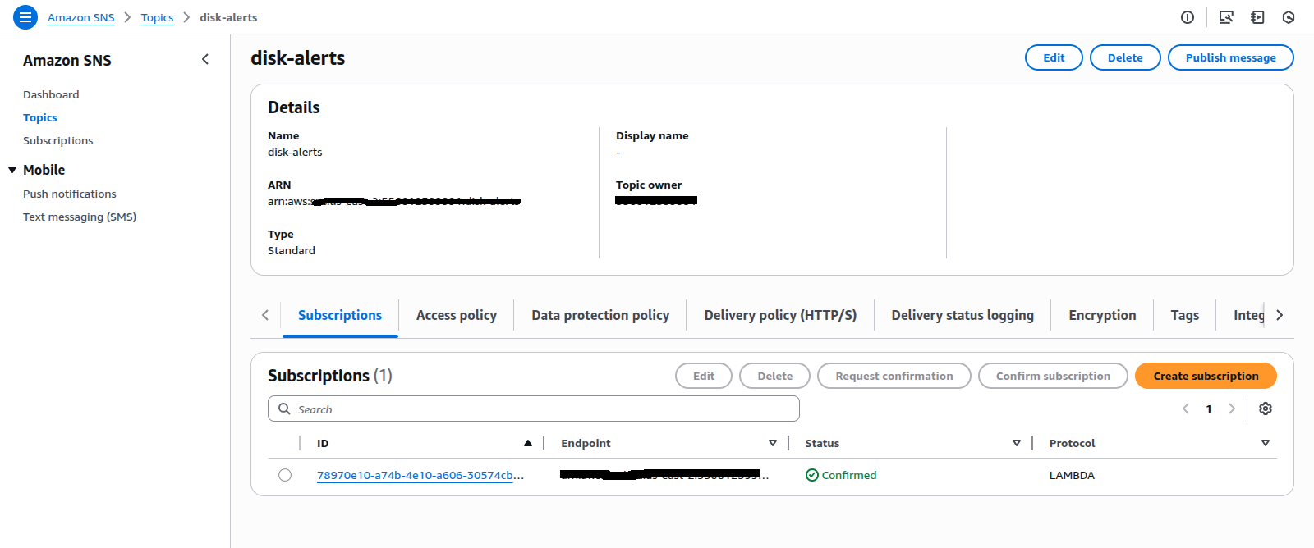This screenshot has height=548, width=1314.
Task: Open the Delivery policy (HTTP/S) tab
Action: 780,316
